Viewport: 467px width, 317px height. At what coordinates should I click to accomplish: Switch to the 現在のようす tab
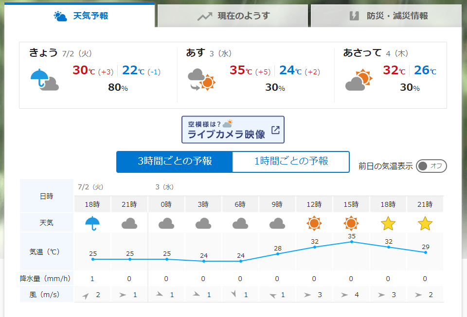click(x=233, y=16)
